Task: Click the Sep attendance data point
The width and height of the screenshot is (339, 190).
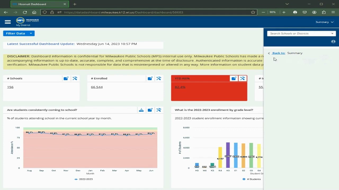Action: click(42, 133)
